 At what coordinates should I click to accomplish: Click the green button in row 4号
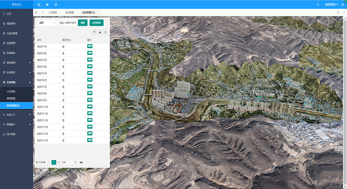[90, 66]
